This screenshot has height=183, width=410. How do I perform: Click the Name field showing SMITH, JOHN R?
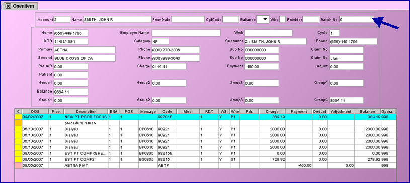[117, 19]
